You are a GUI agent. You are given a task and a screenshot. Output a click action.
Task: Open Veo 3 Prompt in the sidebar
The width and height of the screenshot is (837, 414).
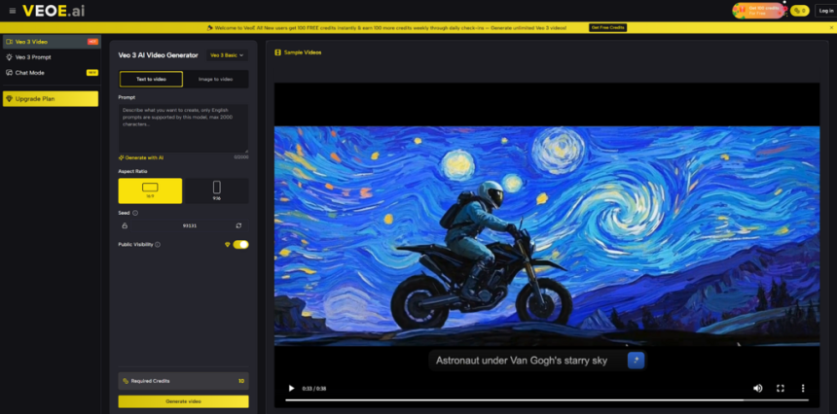(x=33, y=57)
